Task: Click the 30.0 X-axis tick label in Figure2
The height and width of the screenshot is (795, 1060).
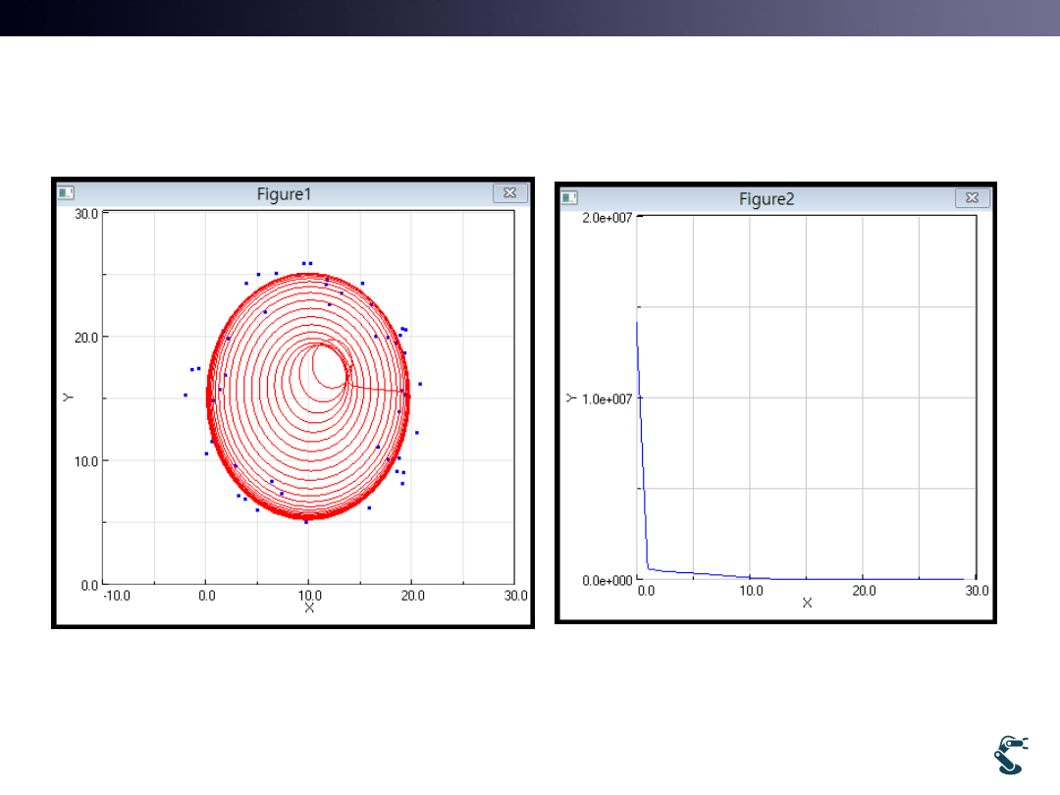Action: (x=976, y=591)
